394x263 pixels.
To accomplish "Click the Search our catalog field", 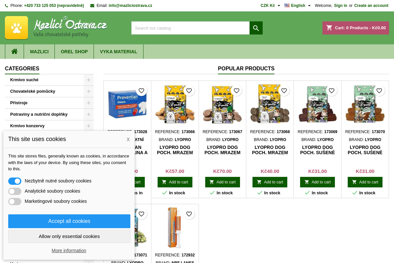I will 190,28.
